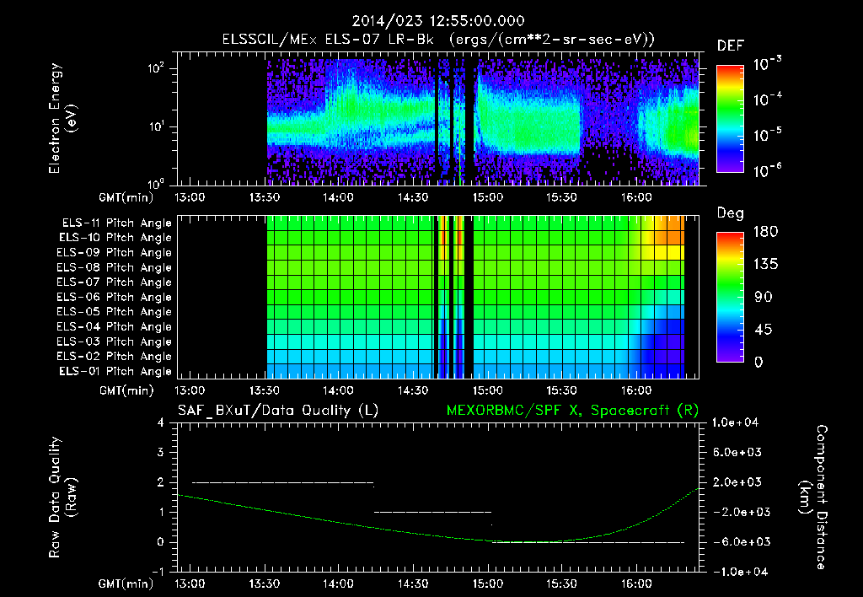Select the ELS-05 Pitch Angle row label
This screenshot has height=597, width=863.
(115, 312)
